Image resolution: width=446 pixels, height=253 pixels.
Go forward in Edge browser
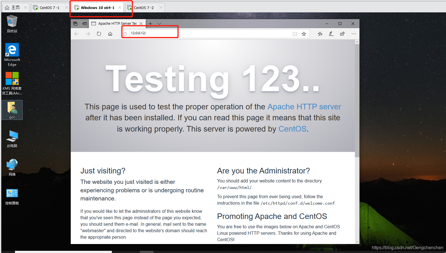click(x=88, y=34)
